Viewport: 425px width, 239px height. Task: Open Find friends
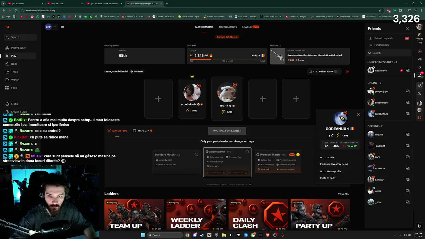coord(382,45)
